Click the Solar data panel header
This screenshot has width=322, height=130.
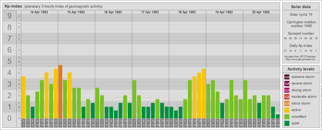301,7
